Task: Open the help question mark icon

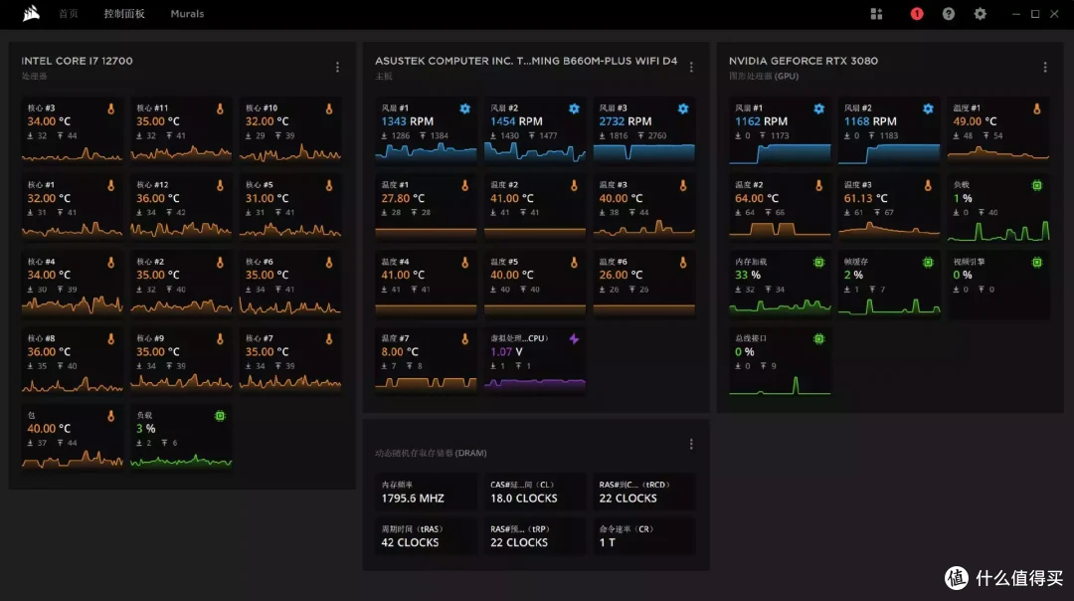Action: click(x=948, y=14)
